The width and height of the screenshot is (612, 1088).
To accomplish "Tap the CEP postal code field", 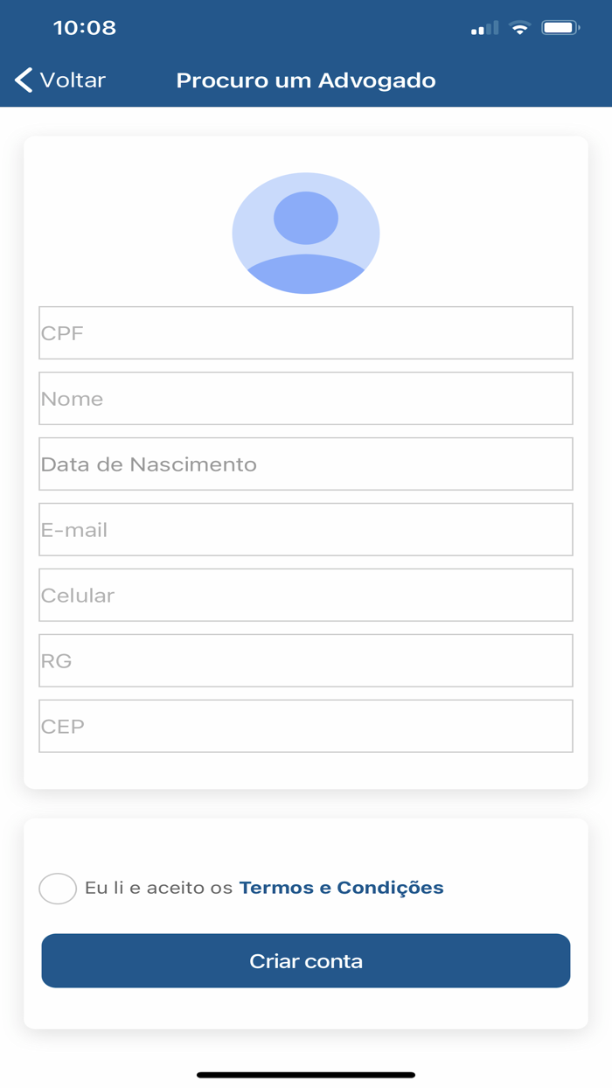I will click(306, 727).
